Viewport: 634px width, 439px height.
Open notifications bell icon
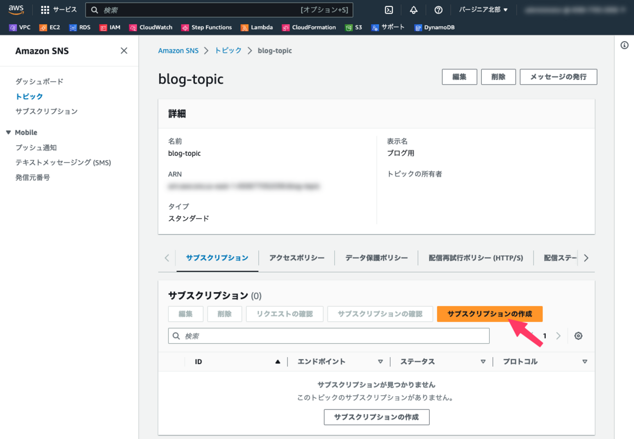click(x=414, y=10)
